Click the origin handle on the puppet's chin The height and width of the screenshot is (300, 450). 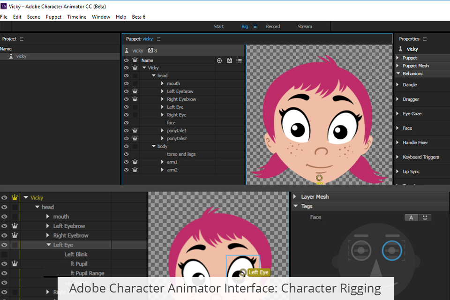[319, 178]
